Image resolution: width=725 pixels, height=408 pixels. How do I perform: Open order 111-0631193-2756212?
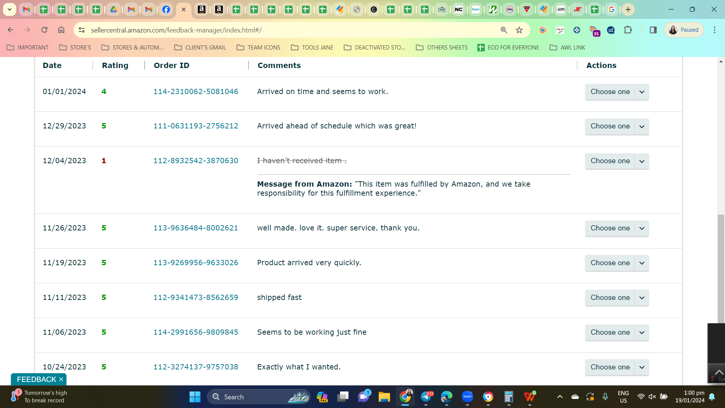click(x=196, y=126)
